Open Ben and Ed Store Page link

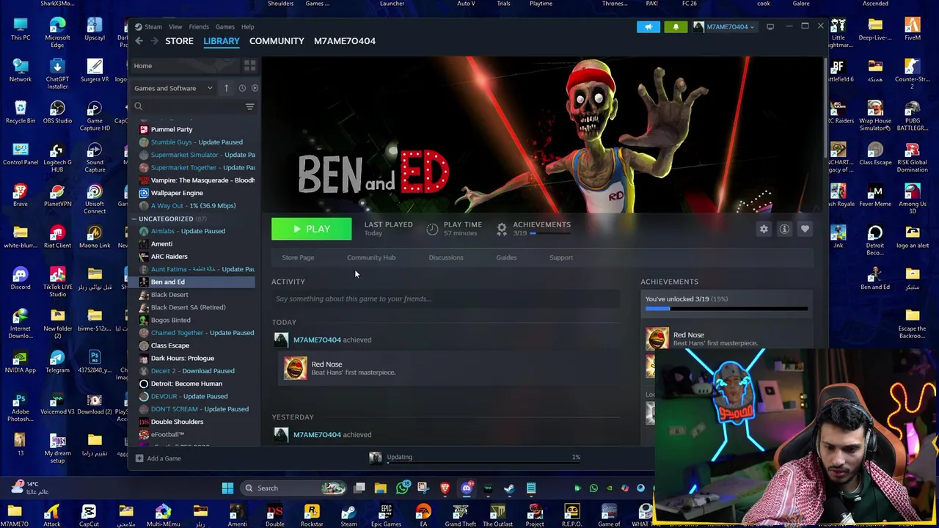(298, 257)
